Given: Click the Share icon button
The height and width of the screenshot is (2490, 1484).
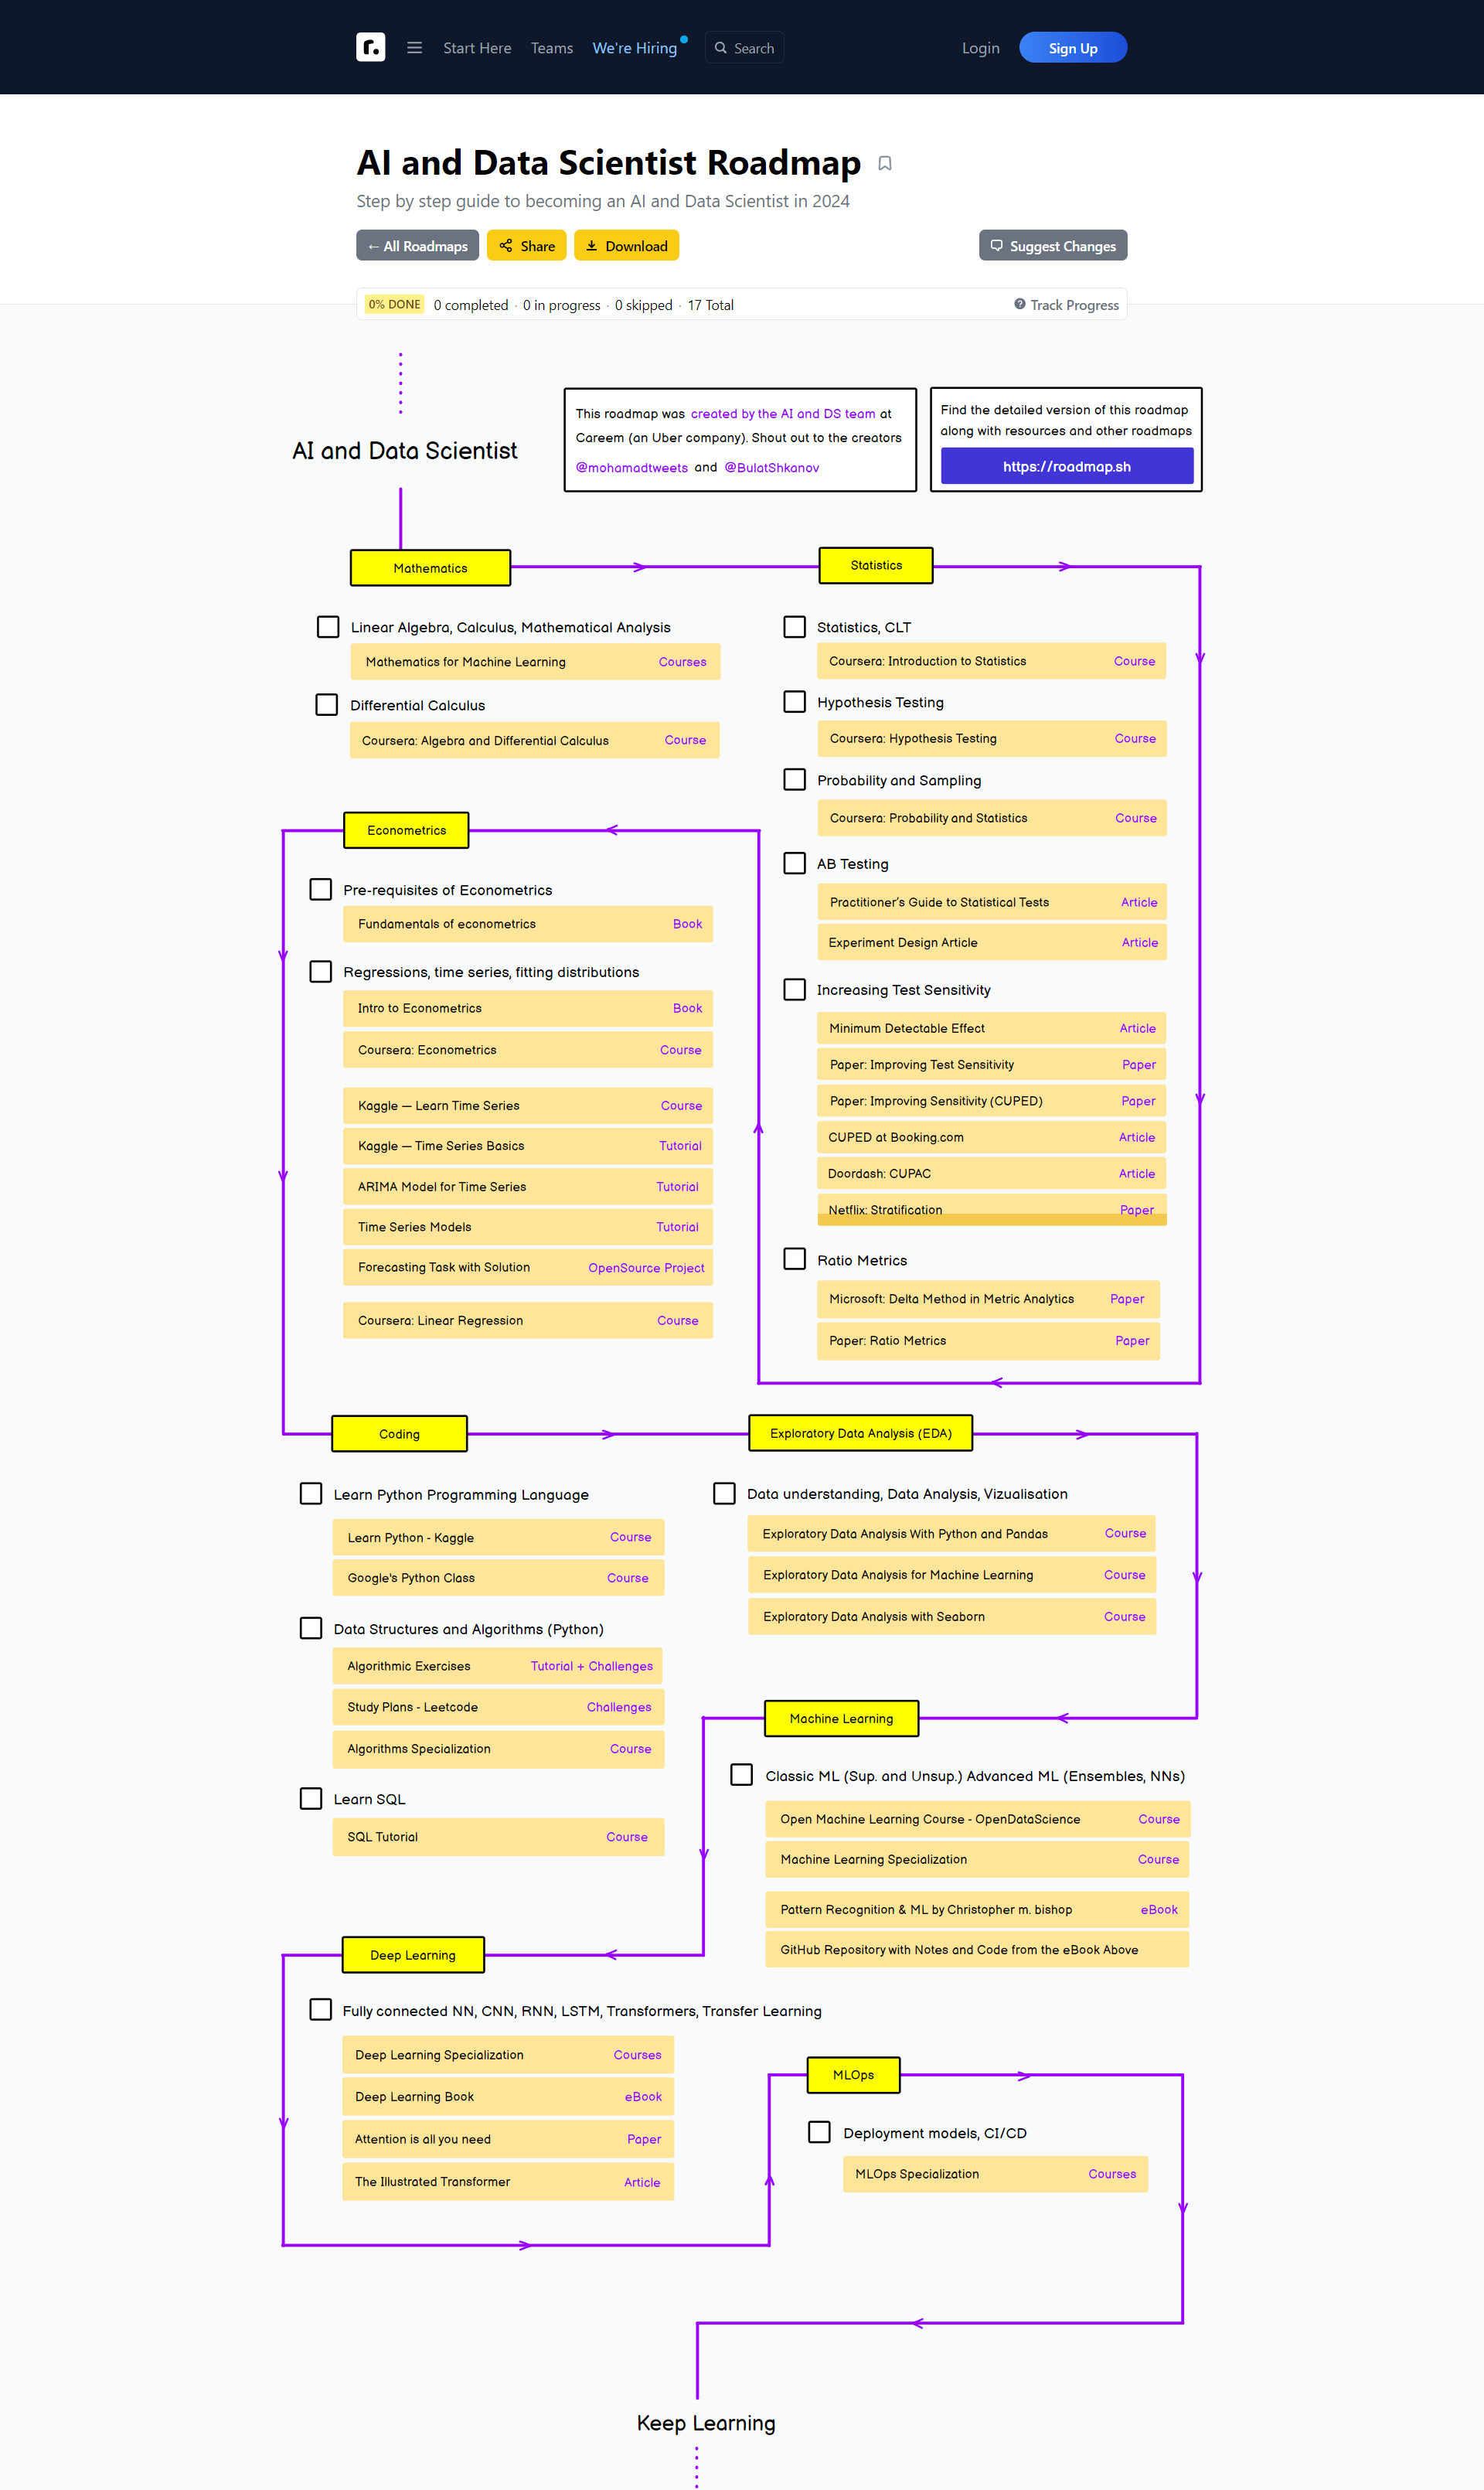Looking at the screenshot, I should [x=525, y=246].
